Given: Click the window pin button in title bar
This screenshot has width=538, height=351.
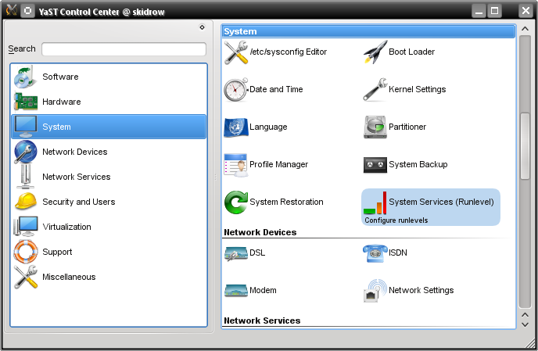Looking at the screenshot, I should pyautogui.click(x=28, y=11).
